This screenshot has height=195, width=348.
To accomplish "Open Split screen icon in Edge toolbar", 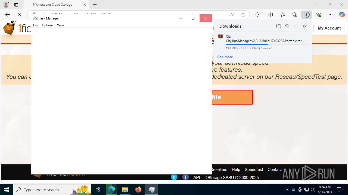I will pyautogui.click(x=271, y=15).
